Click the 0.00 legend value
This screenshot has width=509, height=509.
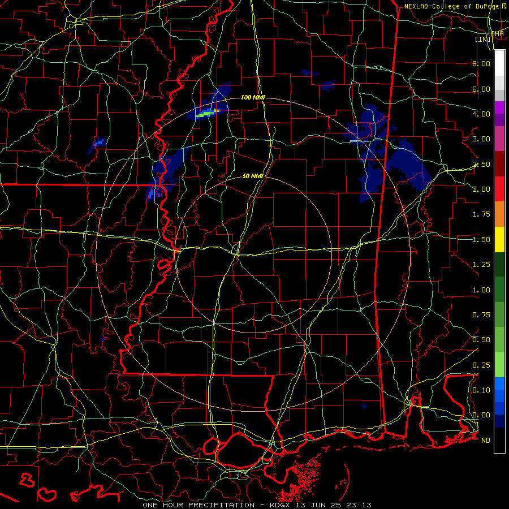pyautogui.click(x=481, y=415)
